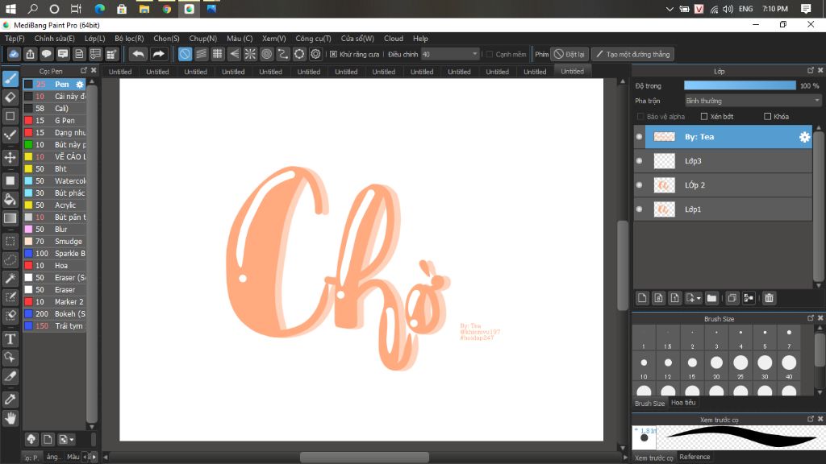Screen dimensions: 826x464
Task: Open Bộ lọc(R) menu
Action: pyautogui.click(x=129, y=39)
